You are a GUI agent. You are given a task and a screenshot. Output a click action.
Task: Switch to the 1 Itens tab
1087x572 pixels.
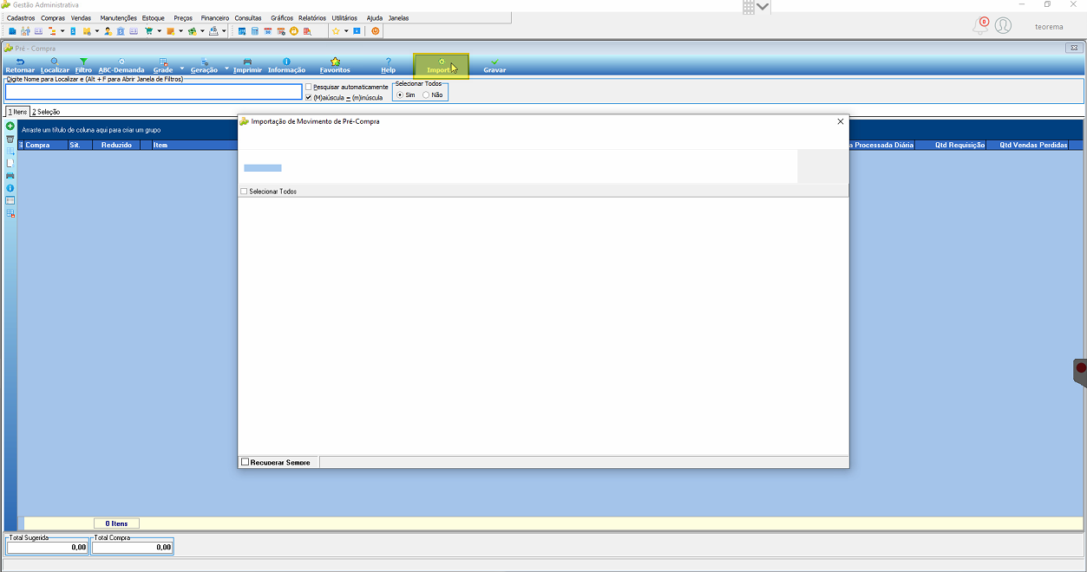(x=17, y=112)
